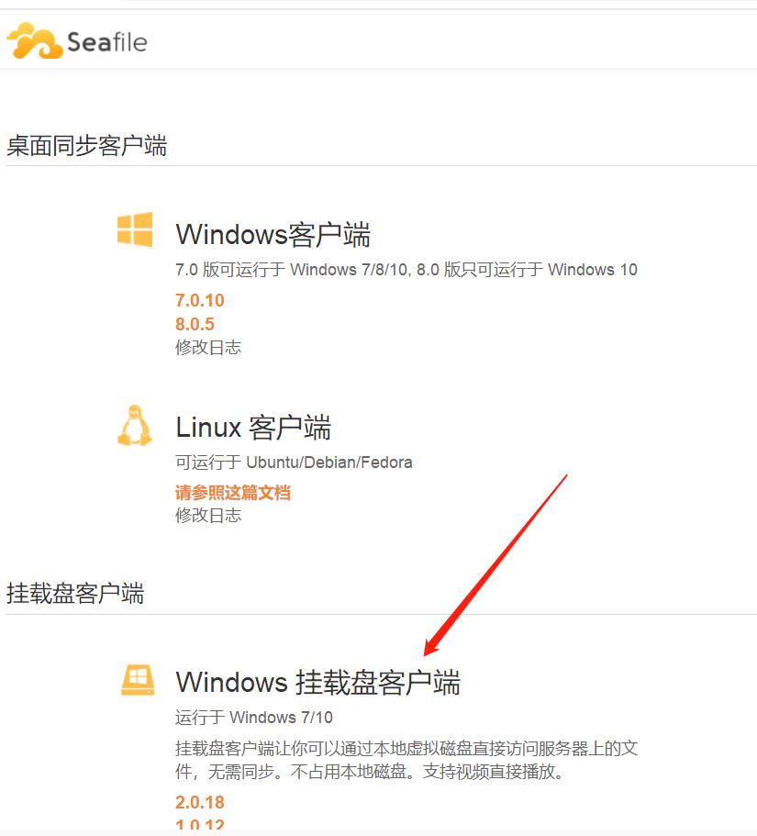Open the 请参照这篇文档 Linux documentation link
This screenshot has height=836, width=757.
click(x=233, y=492)
